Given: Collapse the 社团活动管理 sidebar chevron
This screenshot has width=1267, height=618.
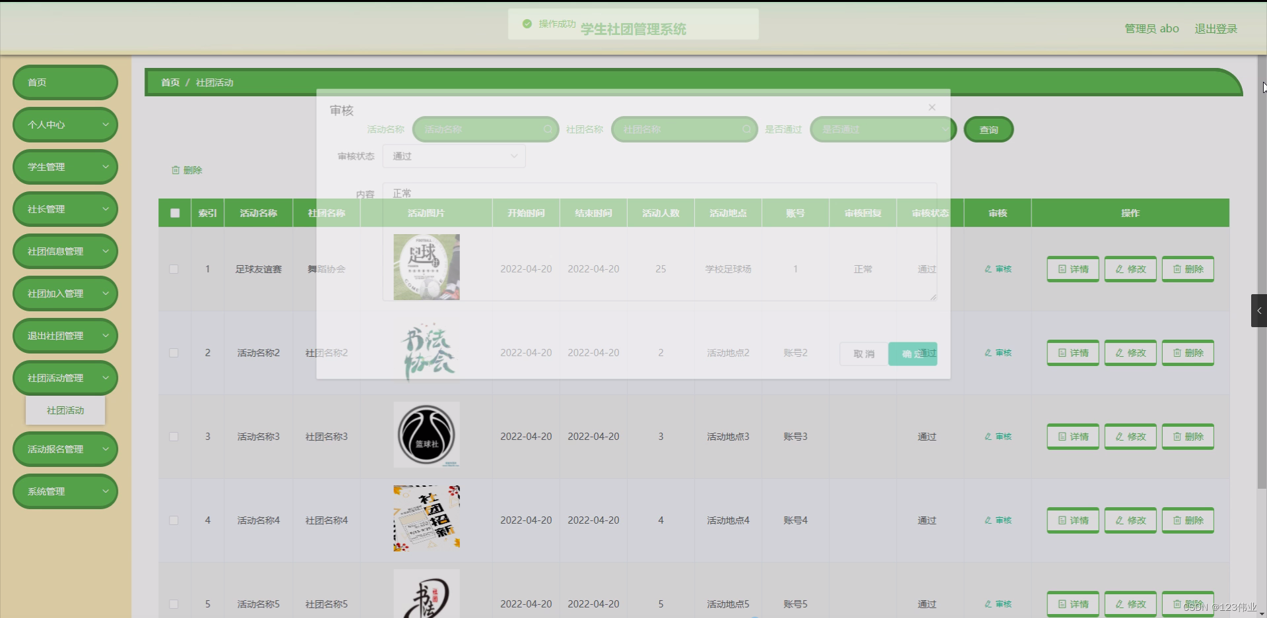Looking at the screenshot, I should [106, 378].
